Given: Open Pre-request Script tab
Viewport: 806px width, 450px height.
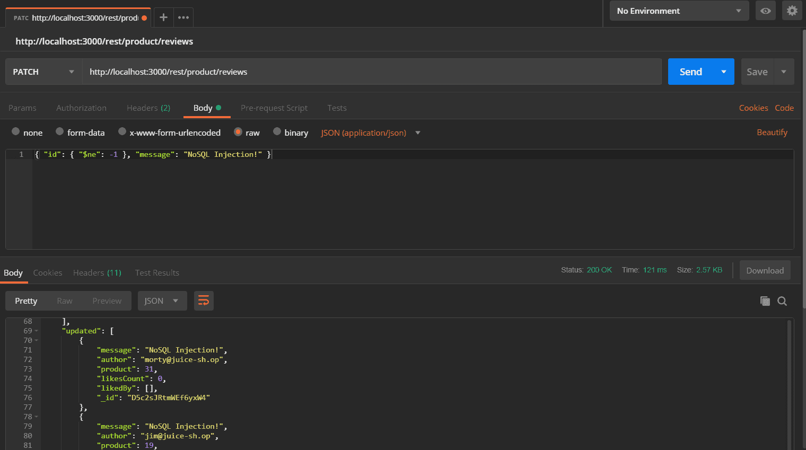Looking at the screenshot, I should click(274, 108).
